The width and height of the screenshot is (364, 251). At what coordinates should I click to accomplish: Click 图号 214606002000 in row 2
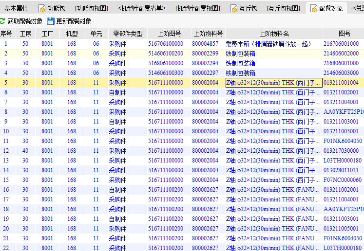point(341,54)
